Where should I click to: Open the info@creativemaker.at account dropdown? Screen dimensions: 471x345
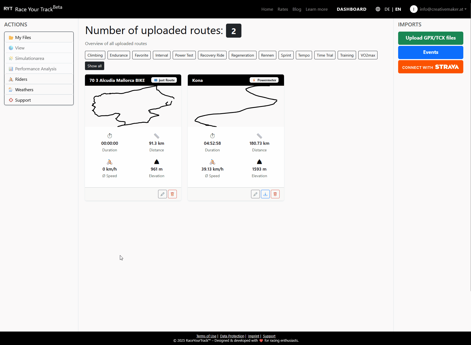point(441,9)
